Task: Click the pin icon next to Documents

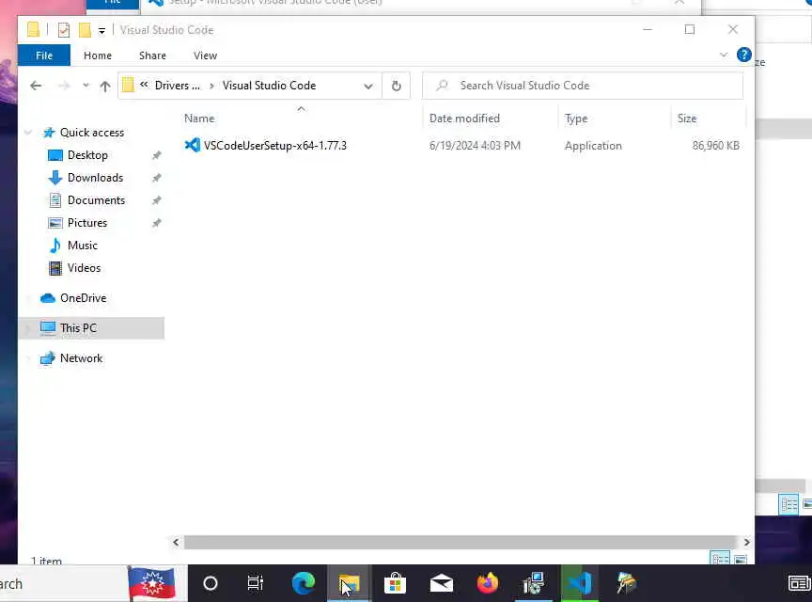Action: [x=156, y=200]
